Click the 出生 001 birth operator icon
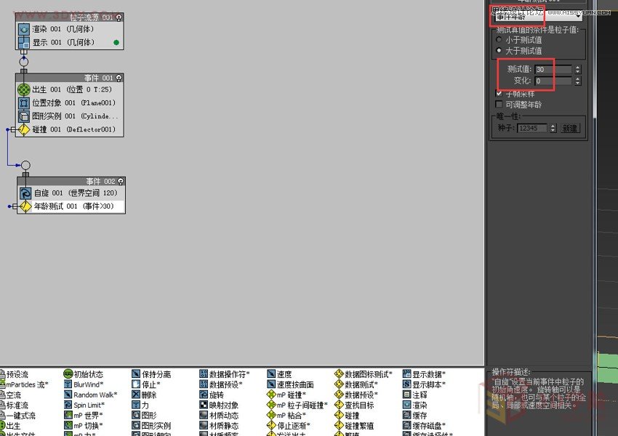 (x=24, y=89)
